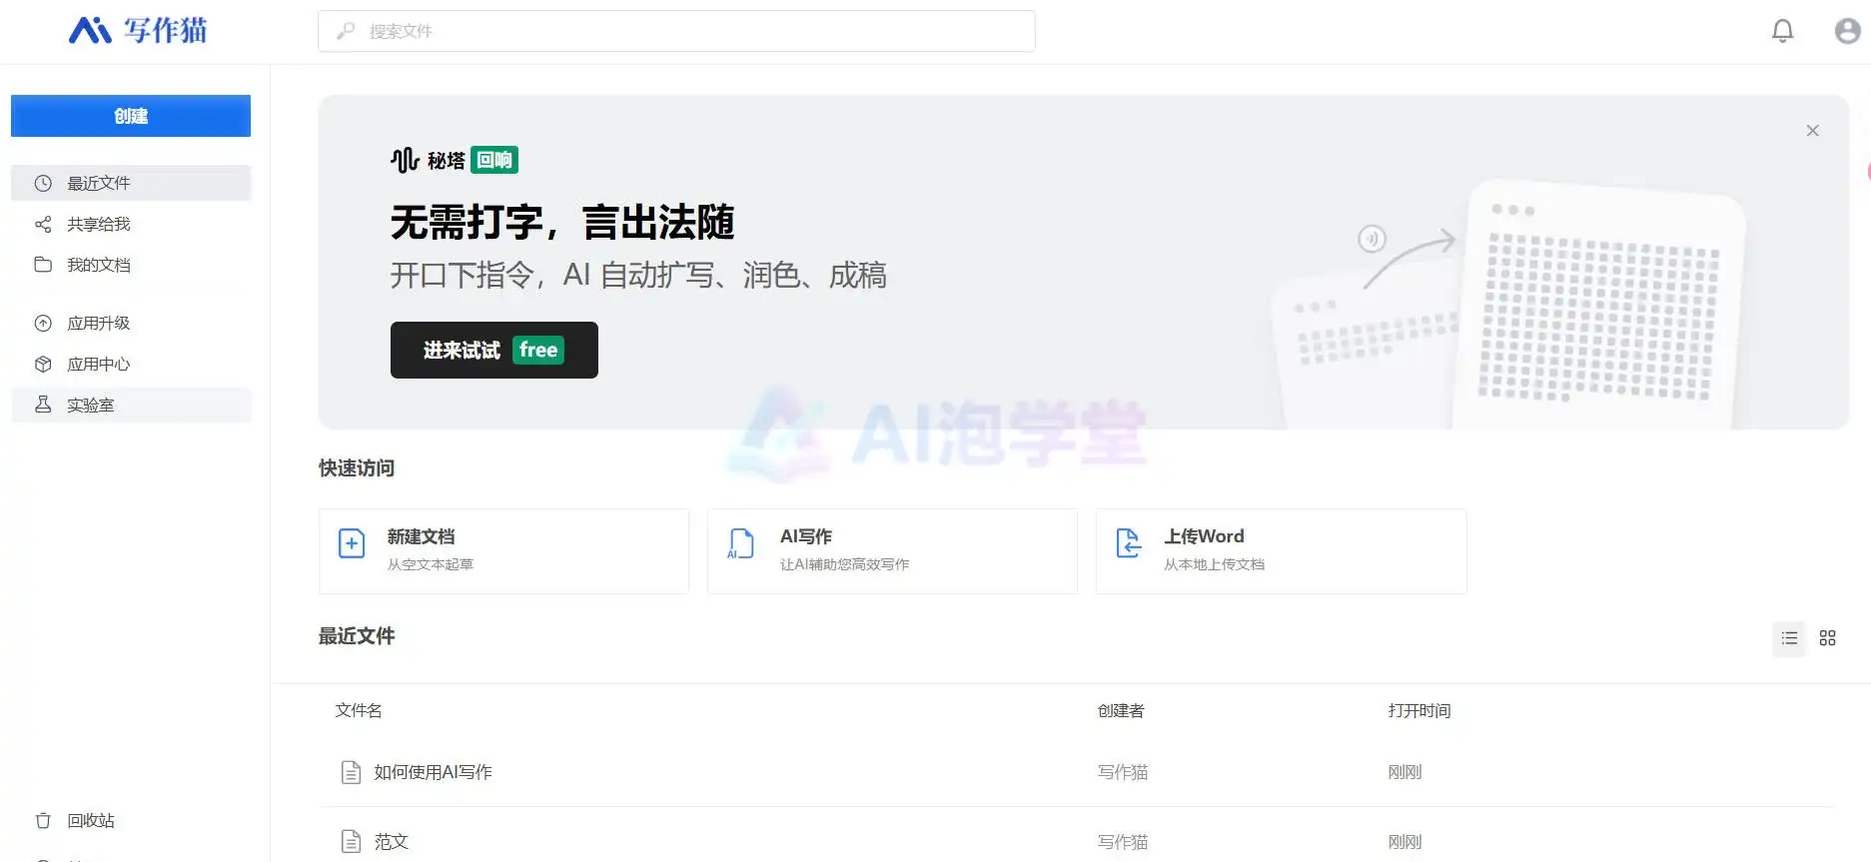This screenshot has width=1871, height=862.
Task: Click the document icon for 如何使用AI写作
Action: [351, 772]
